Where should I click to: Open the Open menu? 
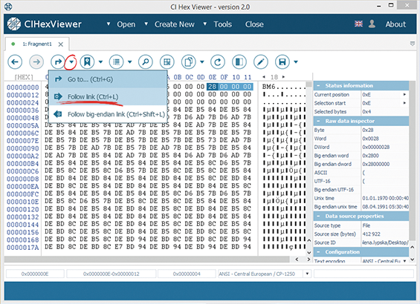(126, 24)
